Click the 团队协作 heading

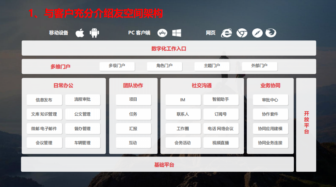(x=133, y=86)
